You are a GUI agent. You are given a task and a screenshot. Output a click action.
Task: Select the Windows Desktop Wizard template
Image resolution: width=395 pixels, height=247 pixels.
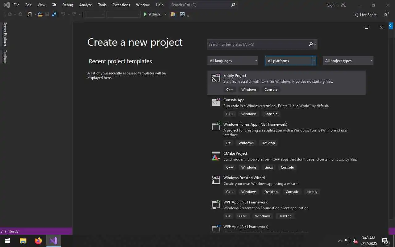click(286, 185)
